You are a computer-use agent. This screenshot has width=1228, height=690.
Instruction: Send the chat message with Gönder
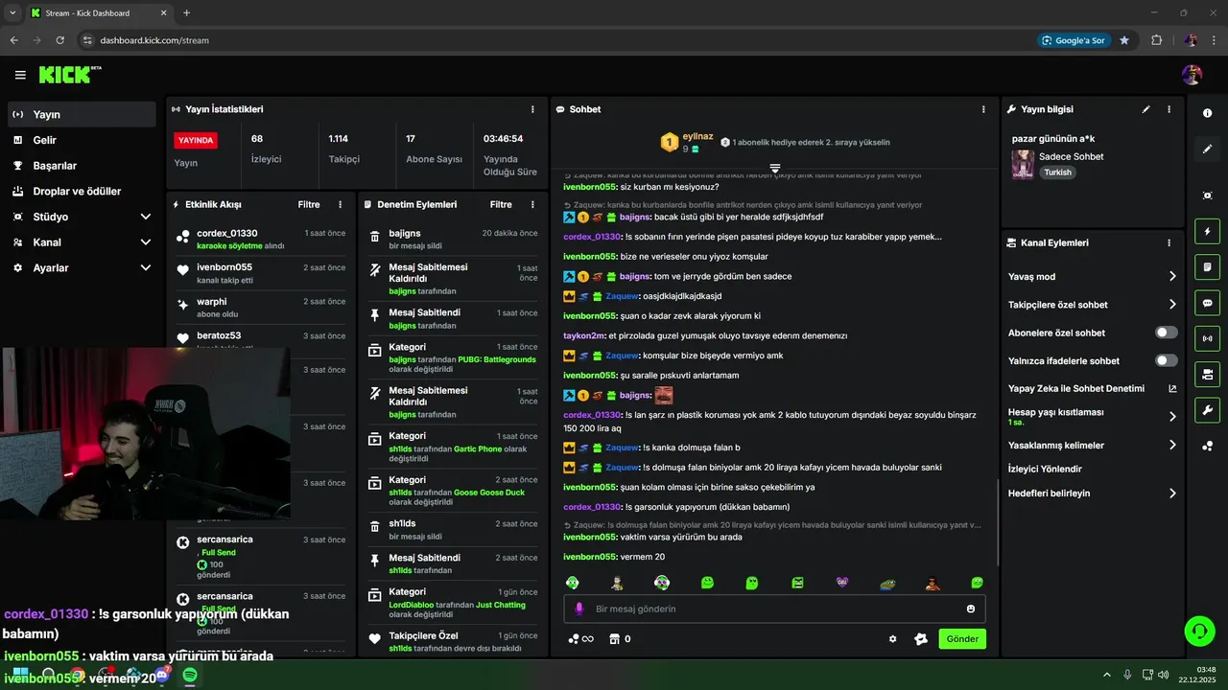click(962, 639)
